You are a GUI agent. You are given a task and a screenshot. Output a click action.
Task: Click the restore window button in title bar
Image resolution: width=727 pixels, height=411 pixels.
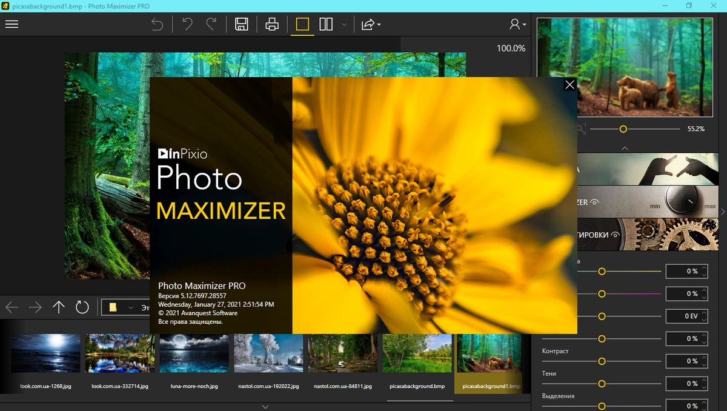[689, 5]
